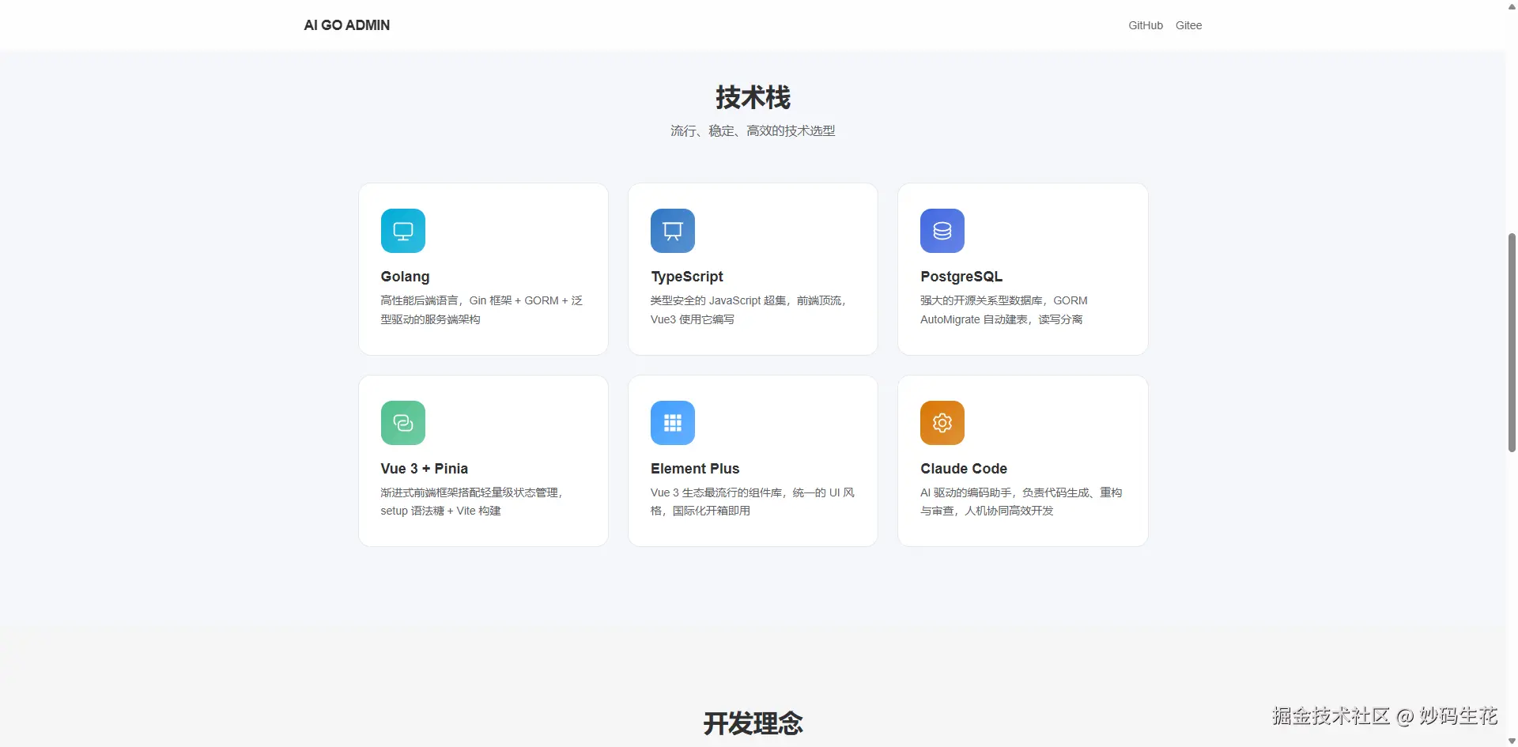The width and height of the screenshot is (1518, 747).
Task: Click the Golang description mentioning Gin 框架
Action: (x=481, y=310)
